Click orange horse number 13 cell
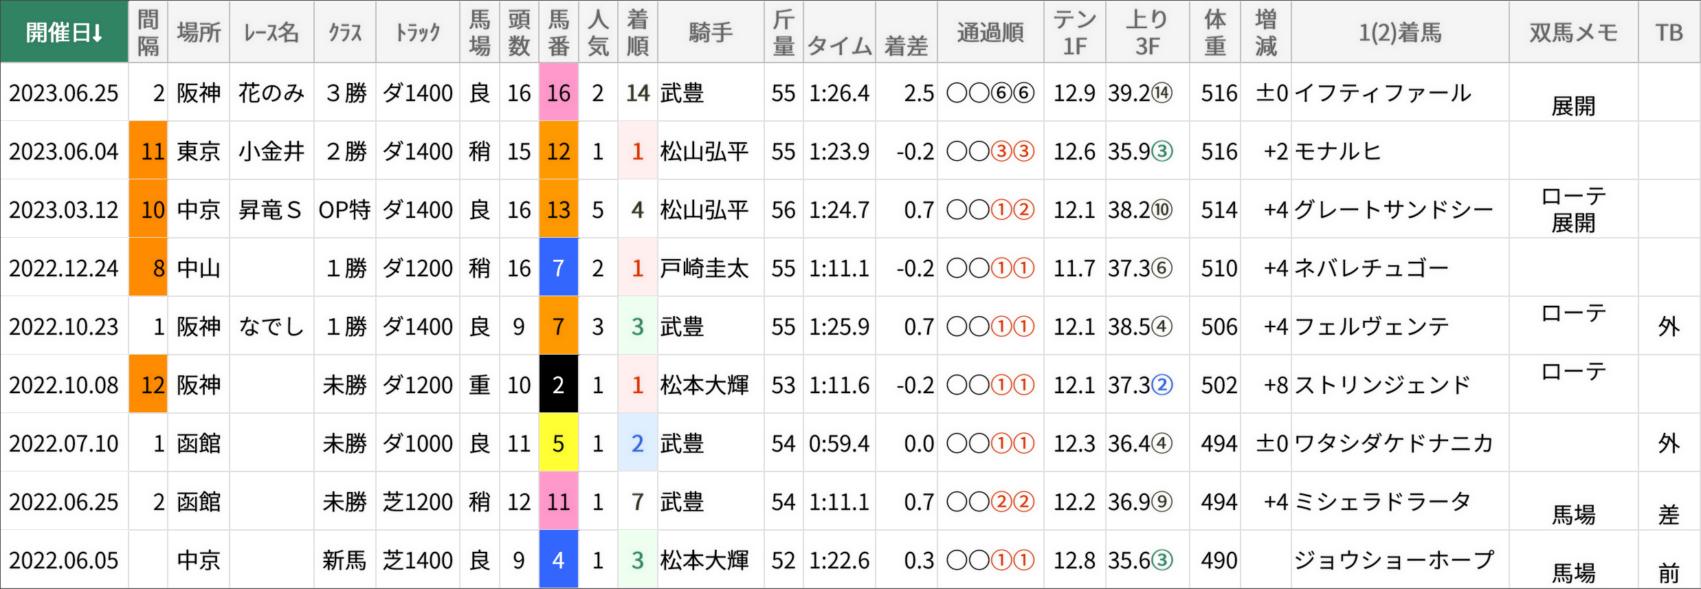The width and height of the screenshot is (1701, 589). [559, 209]
